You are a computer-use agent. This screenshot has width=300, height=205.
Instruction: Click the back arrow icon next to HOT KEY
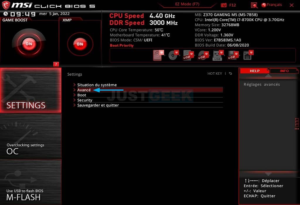point(230,74)
